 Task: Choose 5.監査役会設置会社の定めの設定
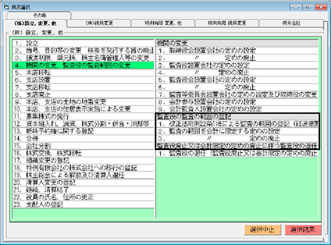(237, 80)
